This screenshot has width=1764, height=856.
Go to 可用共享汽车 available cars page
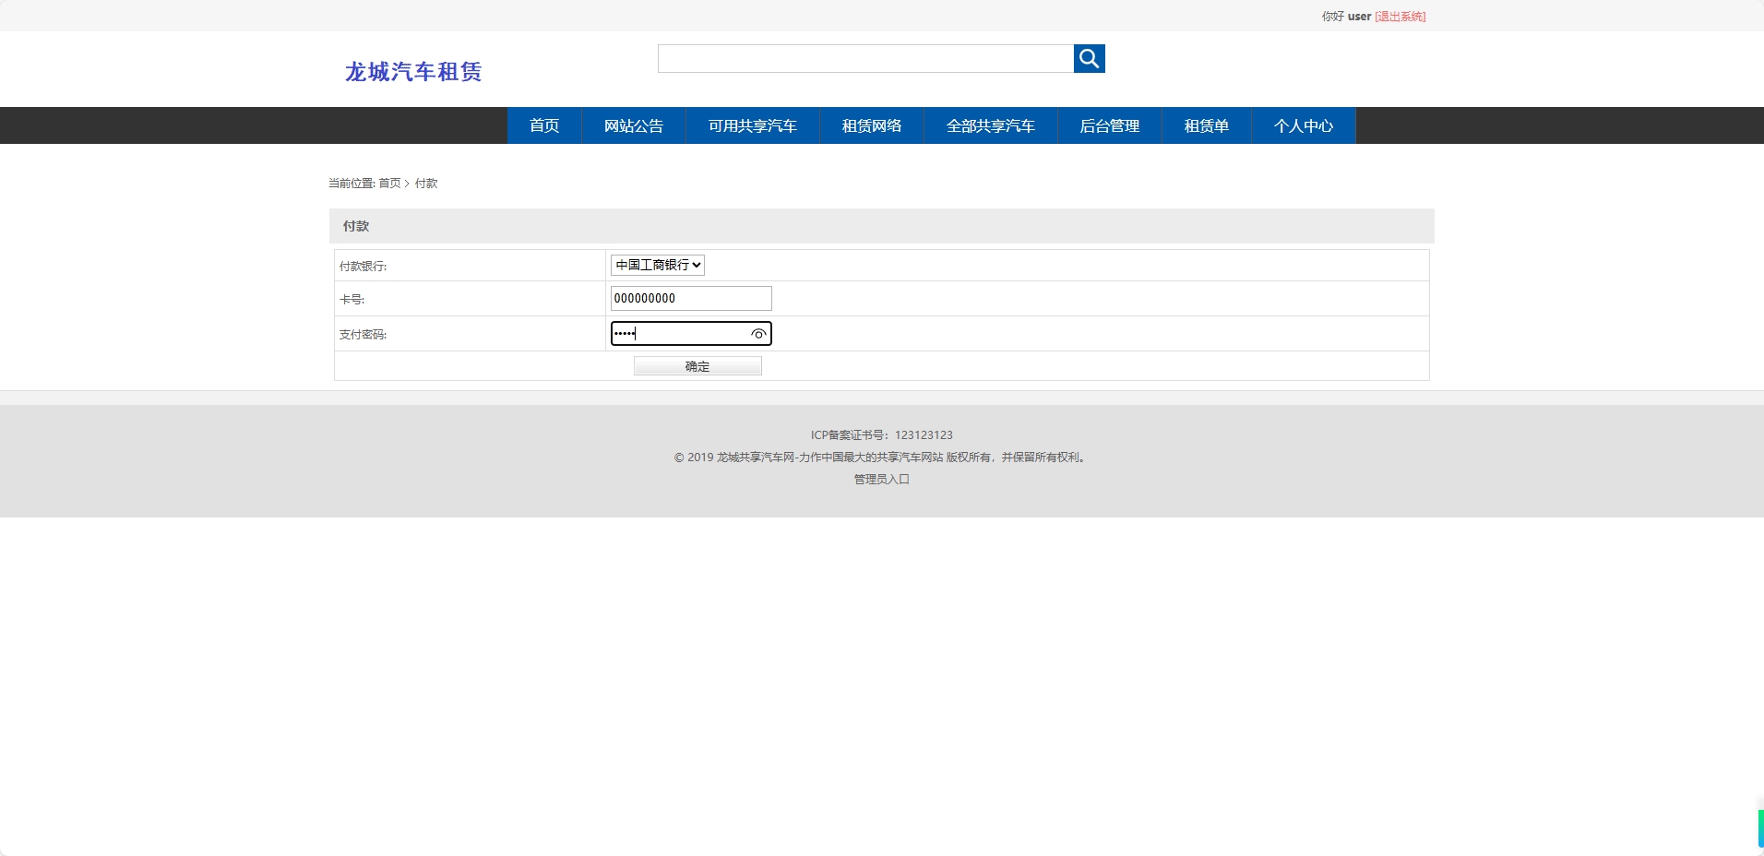pyautogui.click(x=752, y=125)
